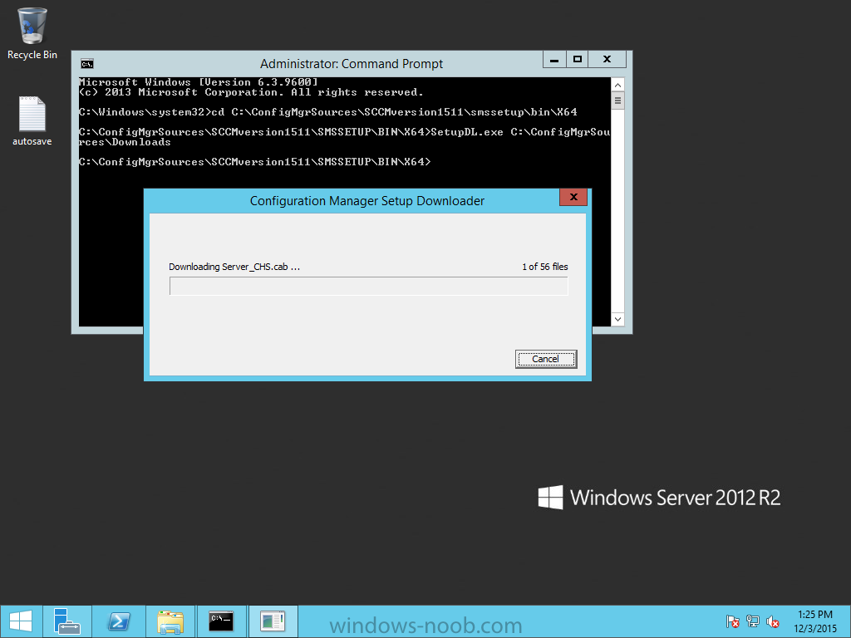Screen dimensions: 851x638
Task: Click the last prompt line in Command Prompt
Action: 254,162
